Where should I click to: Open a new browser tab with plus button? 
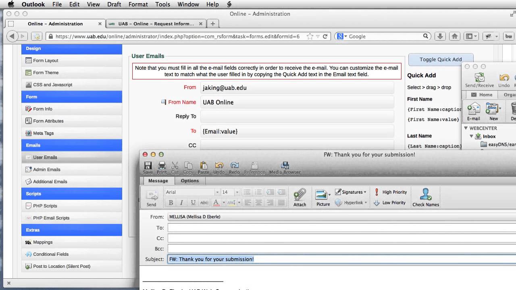click(213, 24)
